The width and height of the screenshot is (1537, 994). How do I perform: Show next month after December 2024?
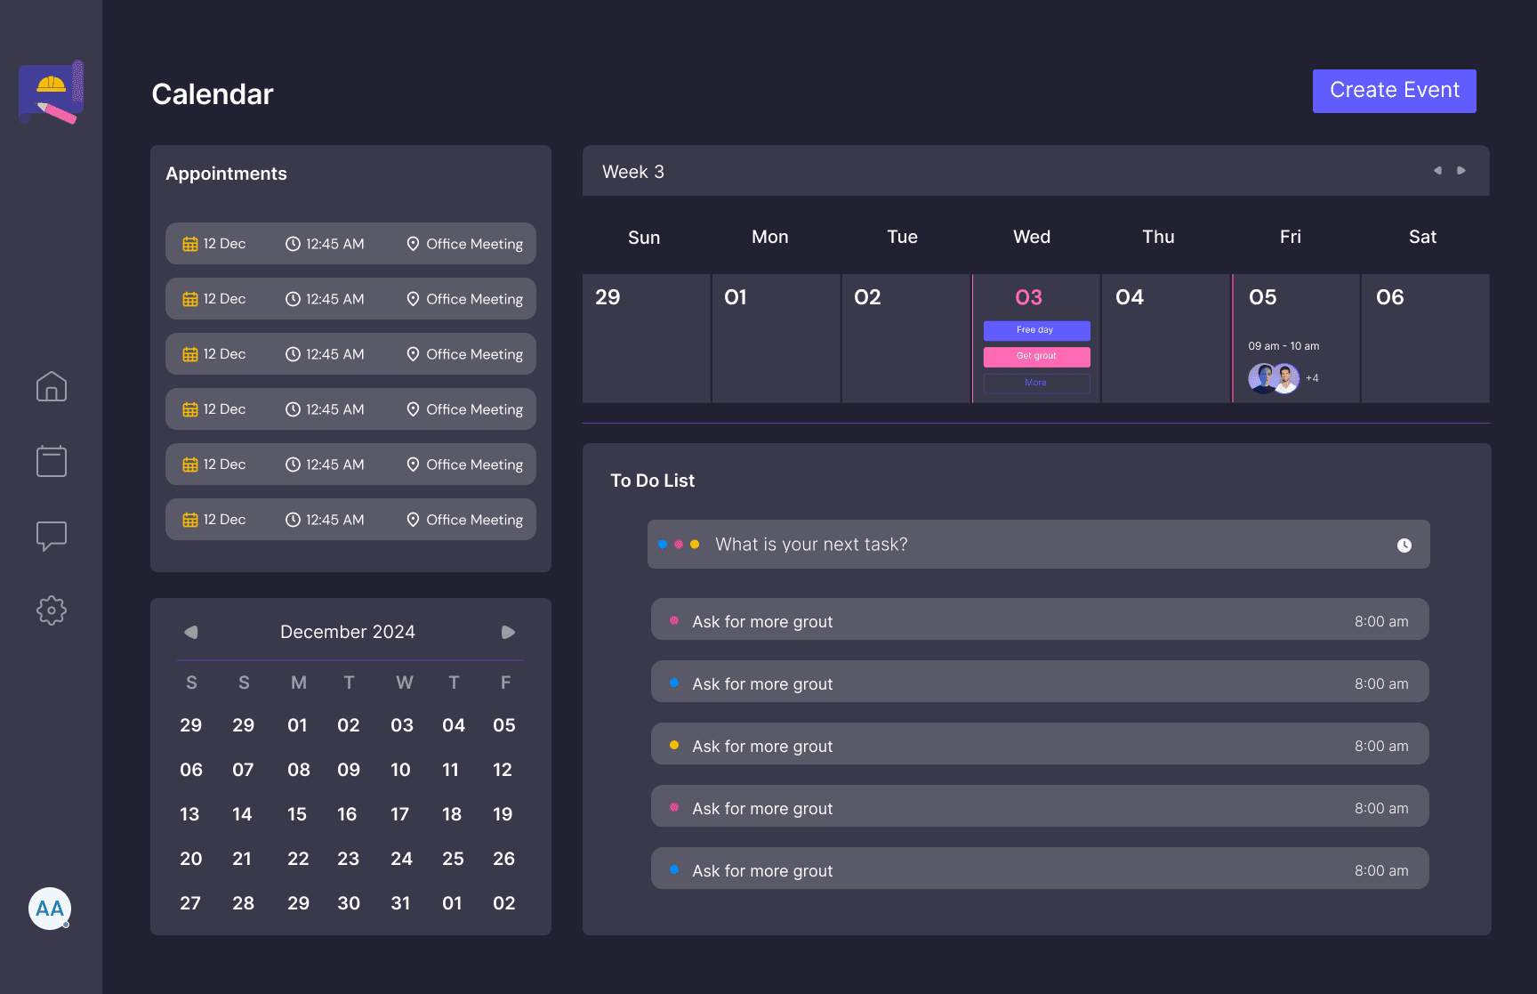[x=508, y=632]
